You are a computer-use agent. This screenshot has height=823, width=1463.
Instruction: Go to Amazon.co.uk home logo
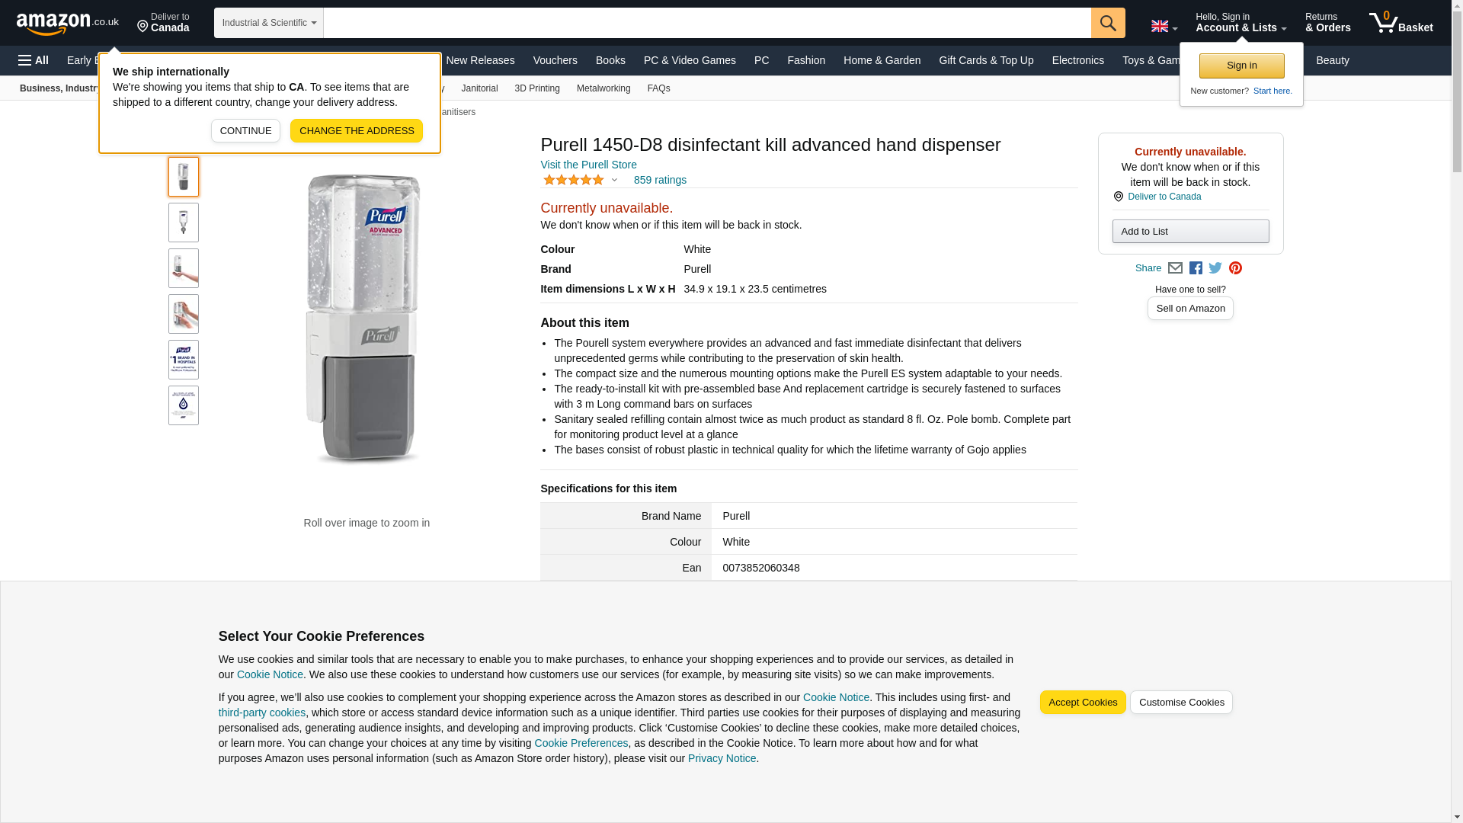click(x=67, y=23)
